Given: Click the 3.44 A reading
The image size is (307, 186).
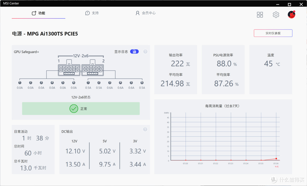Looking at the screenshot, I should click(x=138, y=164).
